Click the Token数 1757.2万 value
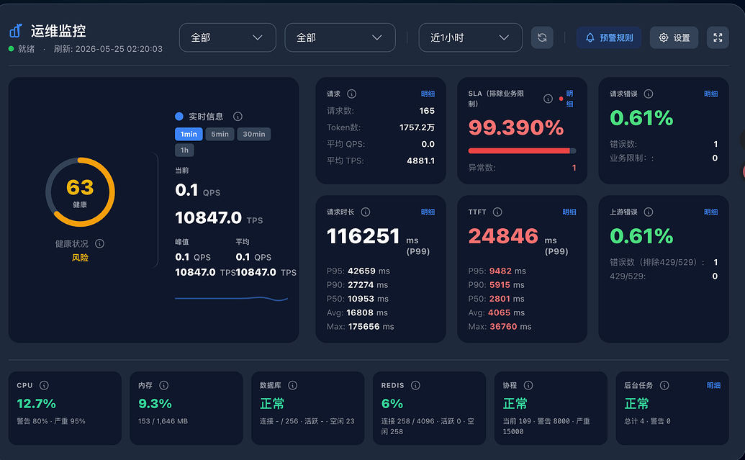745x460 pixels. pos(417,127)
